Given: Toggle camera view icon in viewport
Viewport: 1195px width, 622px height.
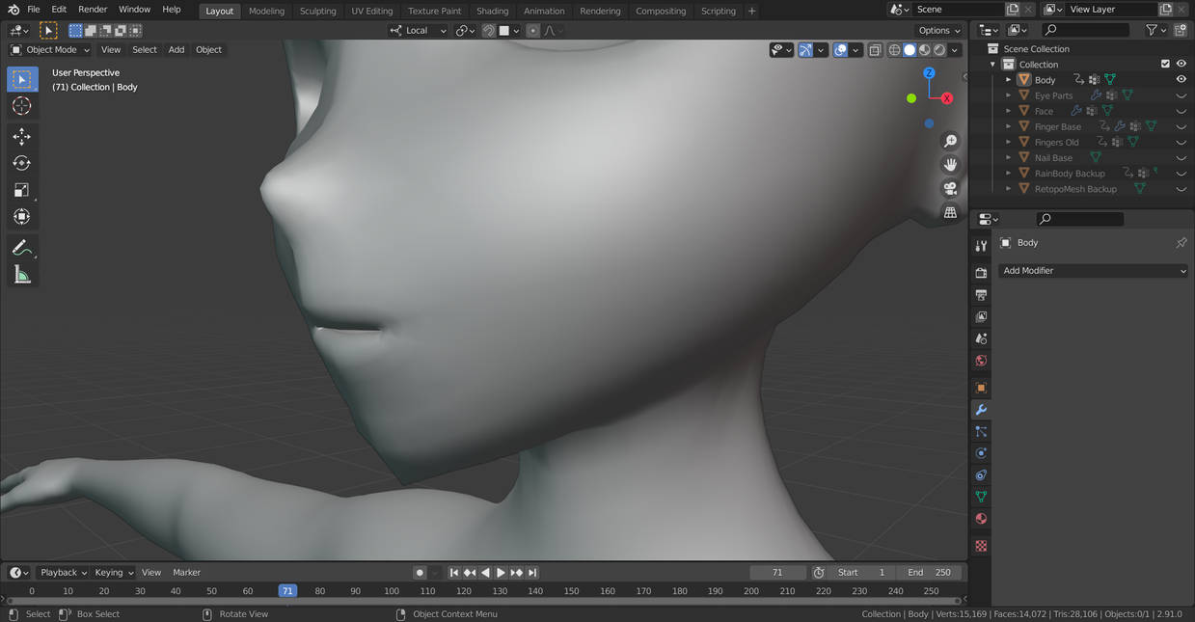Looking at the screenshot, I should [950, 188].
